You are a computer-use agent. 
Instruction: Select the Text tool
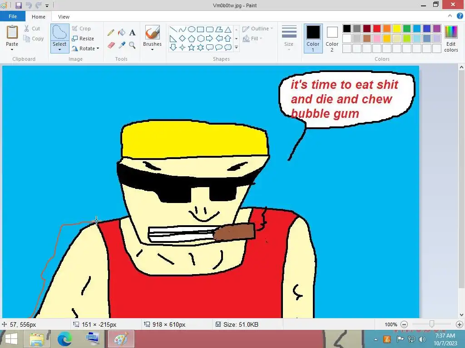click(x=132, y=33)
